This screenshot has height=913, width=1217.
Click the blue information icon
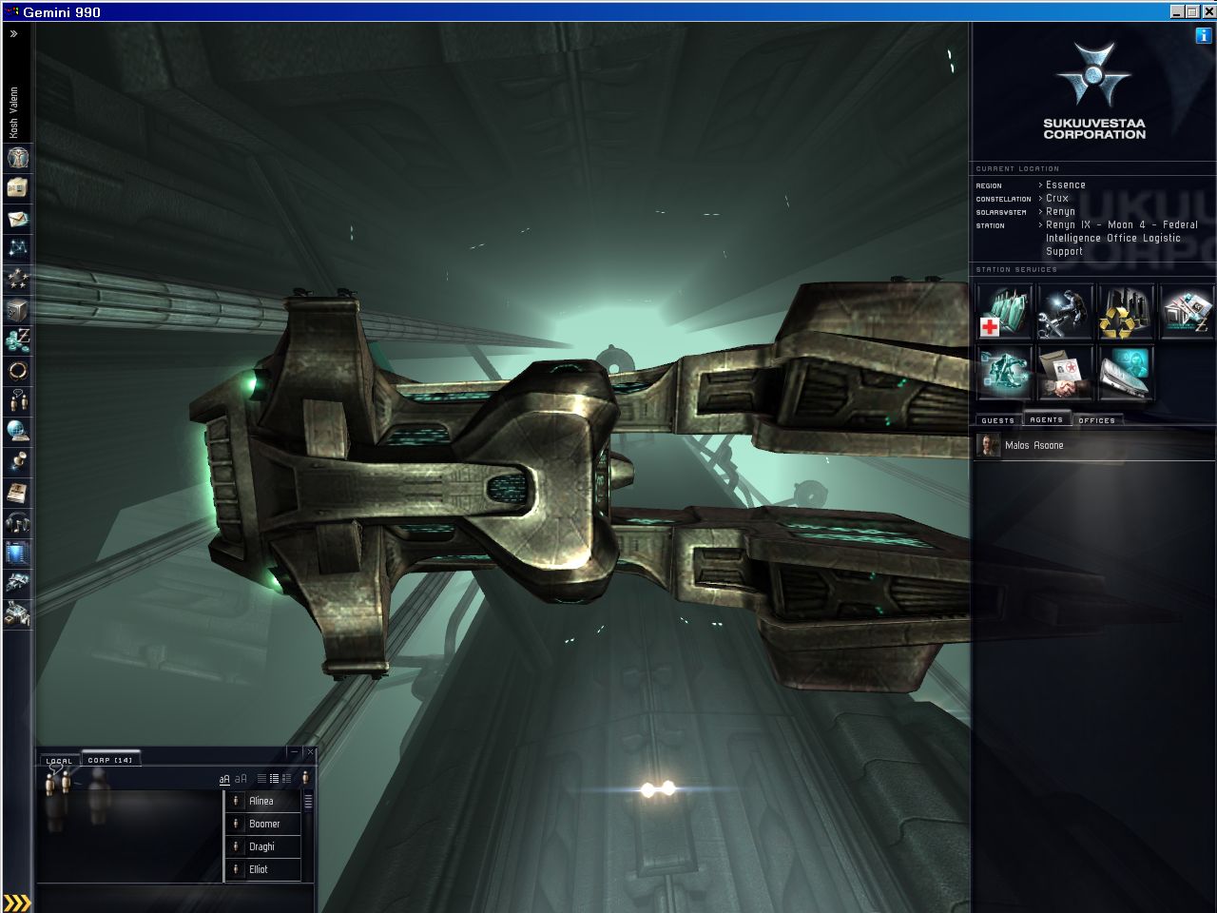pos(1204,35)
